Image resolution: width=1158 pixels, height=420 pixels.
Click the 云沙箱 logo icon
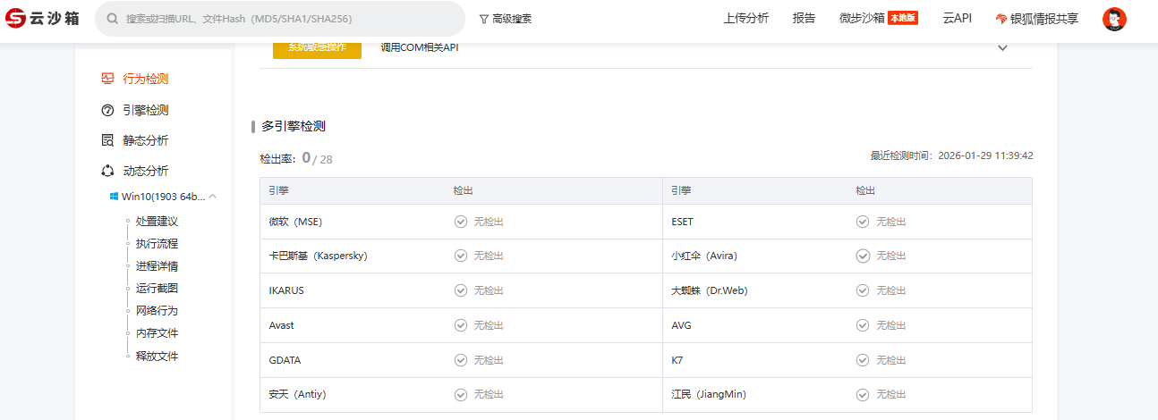(15, 19)
